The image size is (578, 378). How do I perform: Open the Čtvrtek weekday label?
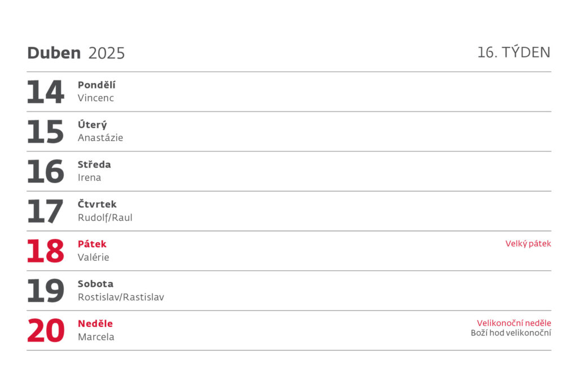(x=97, y=204)
